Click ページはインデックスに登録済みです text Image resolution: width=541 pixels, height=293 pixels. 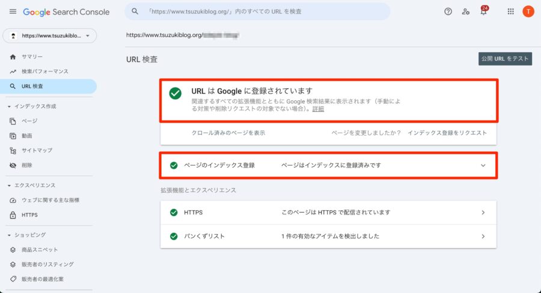tap(331, 166)
